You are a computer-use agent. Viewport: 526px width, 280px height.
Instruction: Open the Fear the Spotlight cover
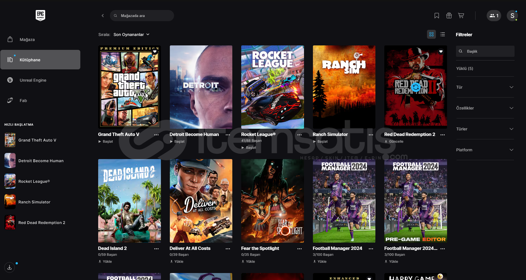[x=272, y=201]
